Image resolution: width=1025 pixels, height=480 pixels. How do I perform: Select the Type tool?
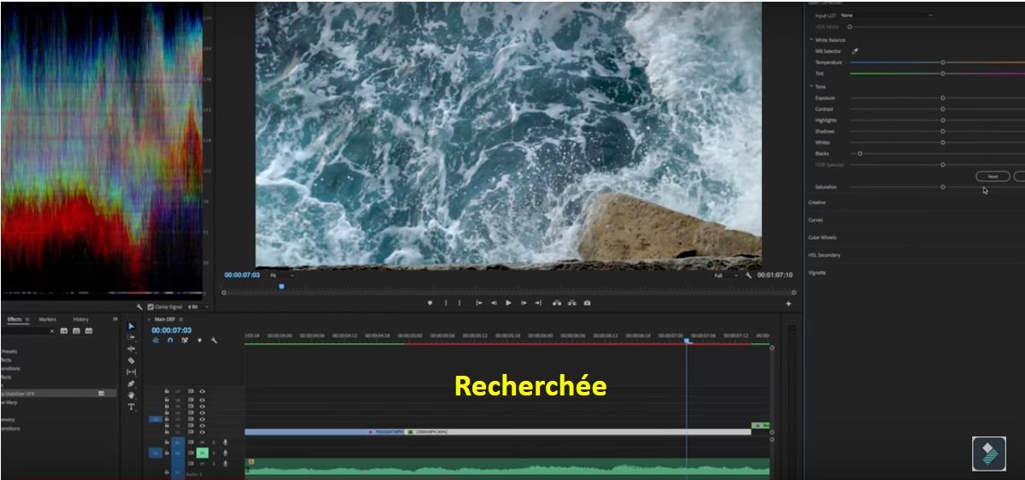coord(132,407)
